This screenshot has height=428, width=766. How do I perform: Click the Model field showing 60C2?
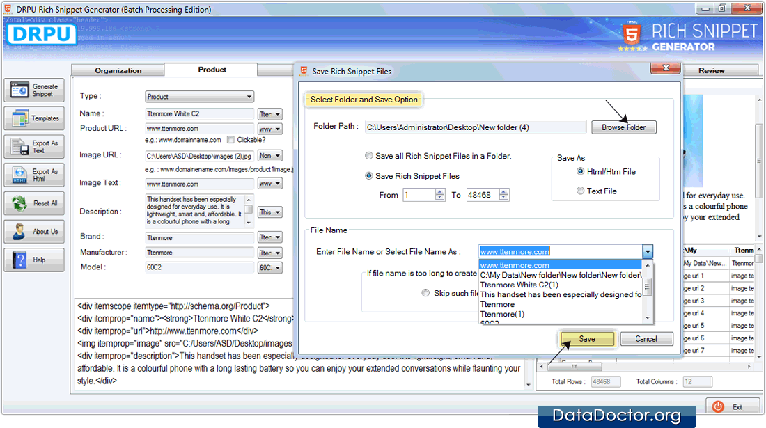pyautogui.click(x=199, y=267)
